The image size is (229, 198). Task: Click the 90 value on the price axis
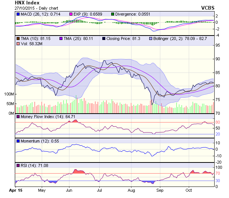(218, 59)
